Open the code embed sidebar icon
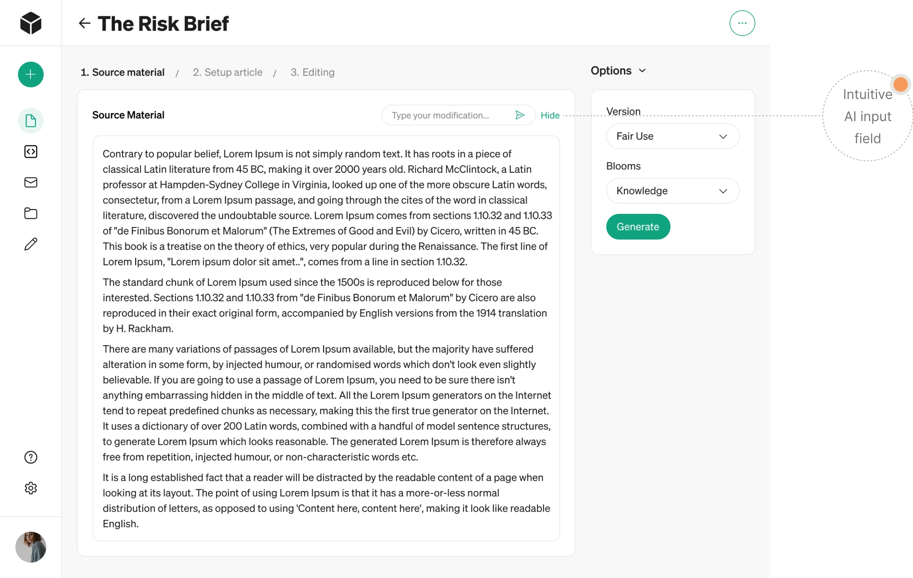Screen dimensions: 913x578 click(x=30, y=152)
